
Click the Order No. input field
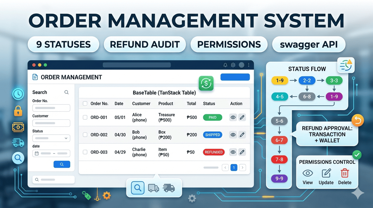click(x=51, y=108)
